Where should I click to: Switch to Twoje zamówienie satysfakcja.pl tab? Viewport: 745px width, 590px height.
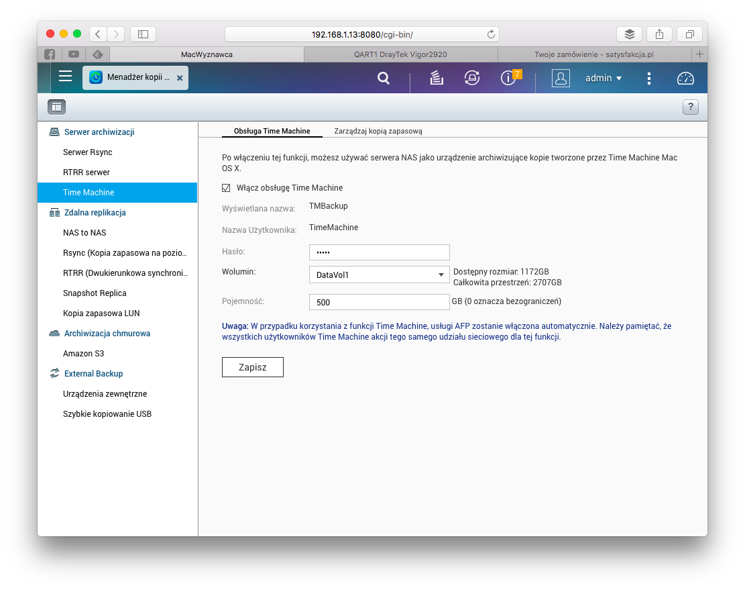(x=594, y=54)
